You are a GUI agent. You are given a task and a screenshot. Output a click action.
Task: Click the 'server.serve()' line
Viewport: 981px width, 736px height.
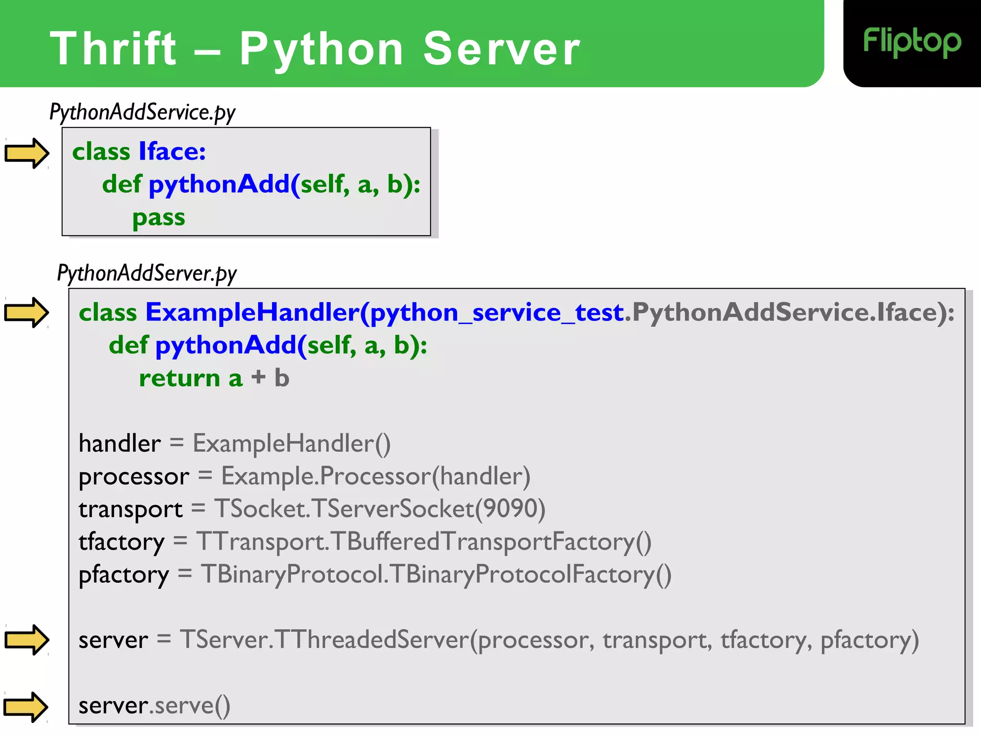coord(154,706)
